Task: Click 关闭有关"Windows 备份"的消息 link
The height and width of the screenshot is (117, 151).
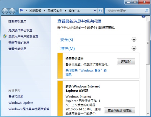Action: click(x=86, y=73)
